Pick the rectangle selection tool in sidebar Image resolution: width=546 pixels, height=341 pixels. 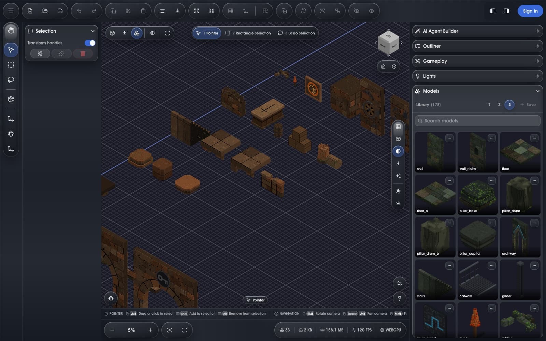click(11, 65)
